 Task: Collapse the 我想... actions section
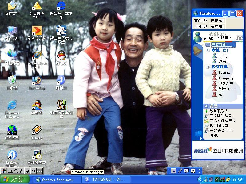tap(206, 106)
